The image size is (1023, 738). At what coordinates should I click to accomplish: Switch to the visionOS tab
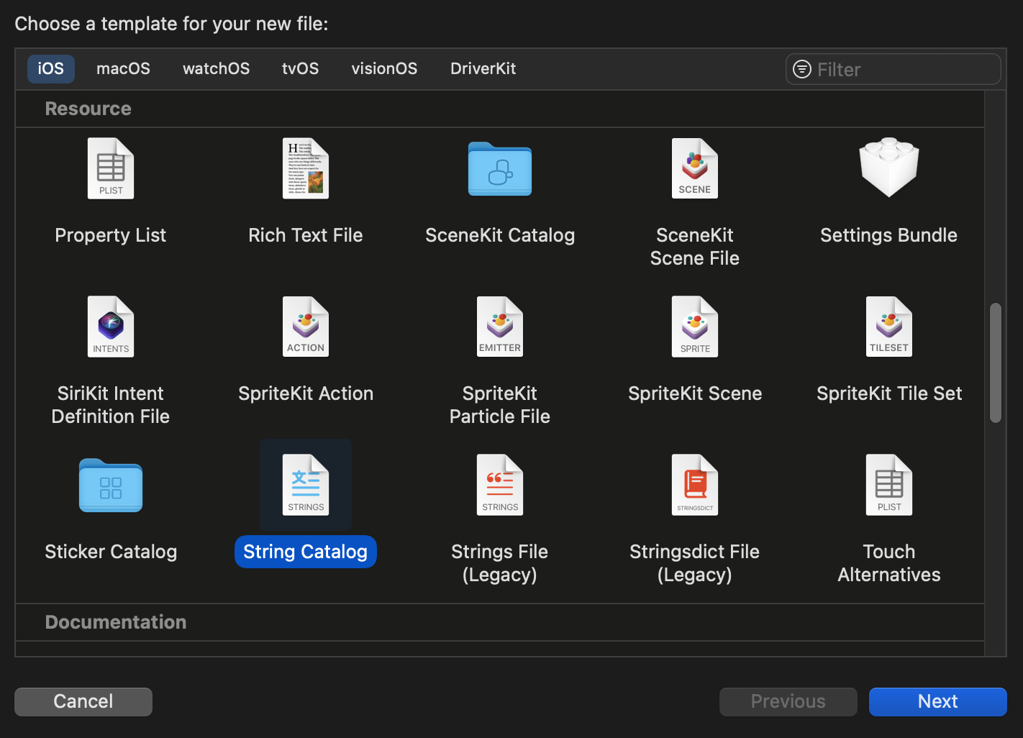385,69
